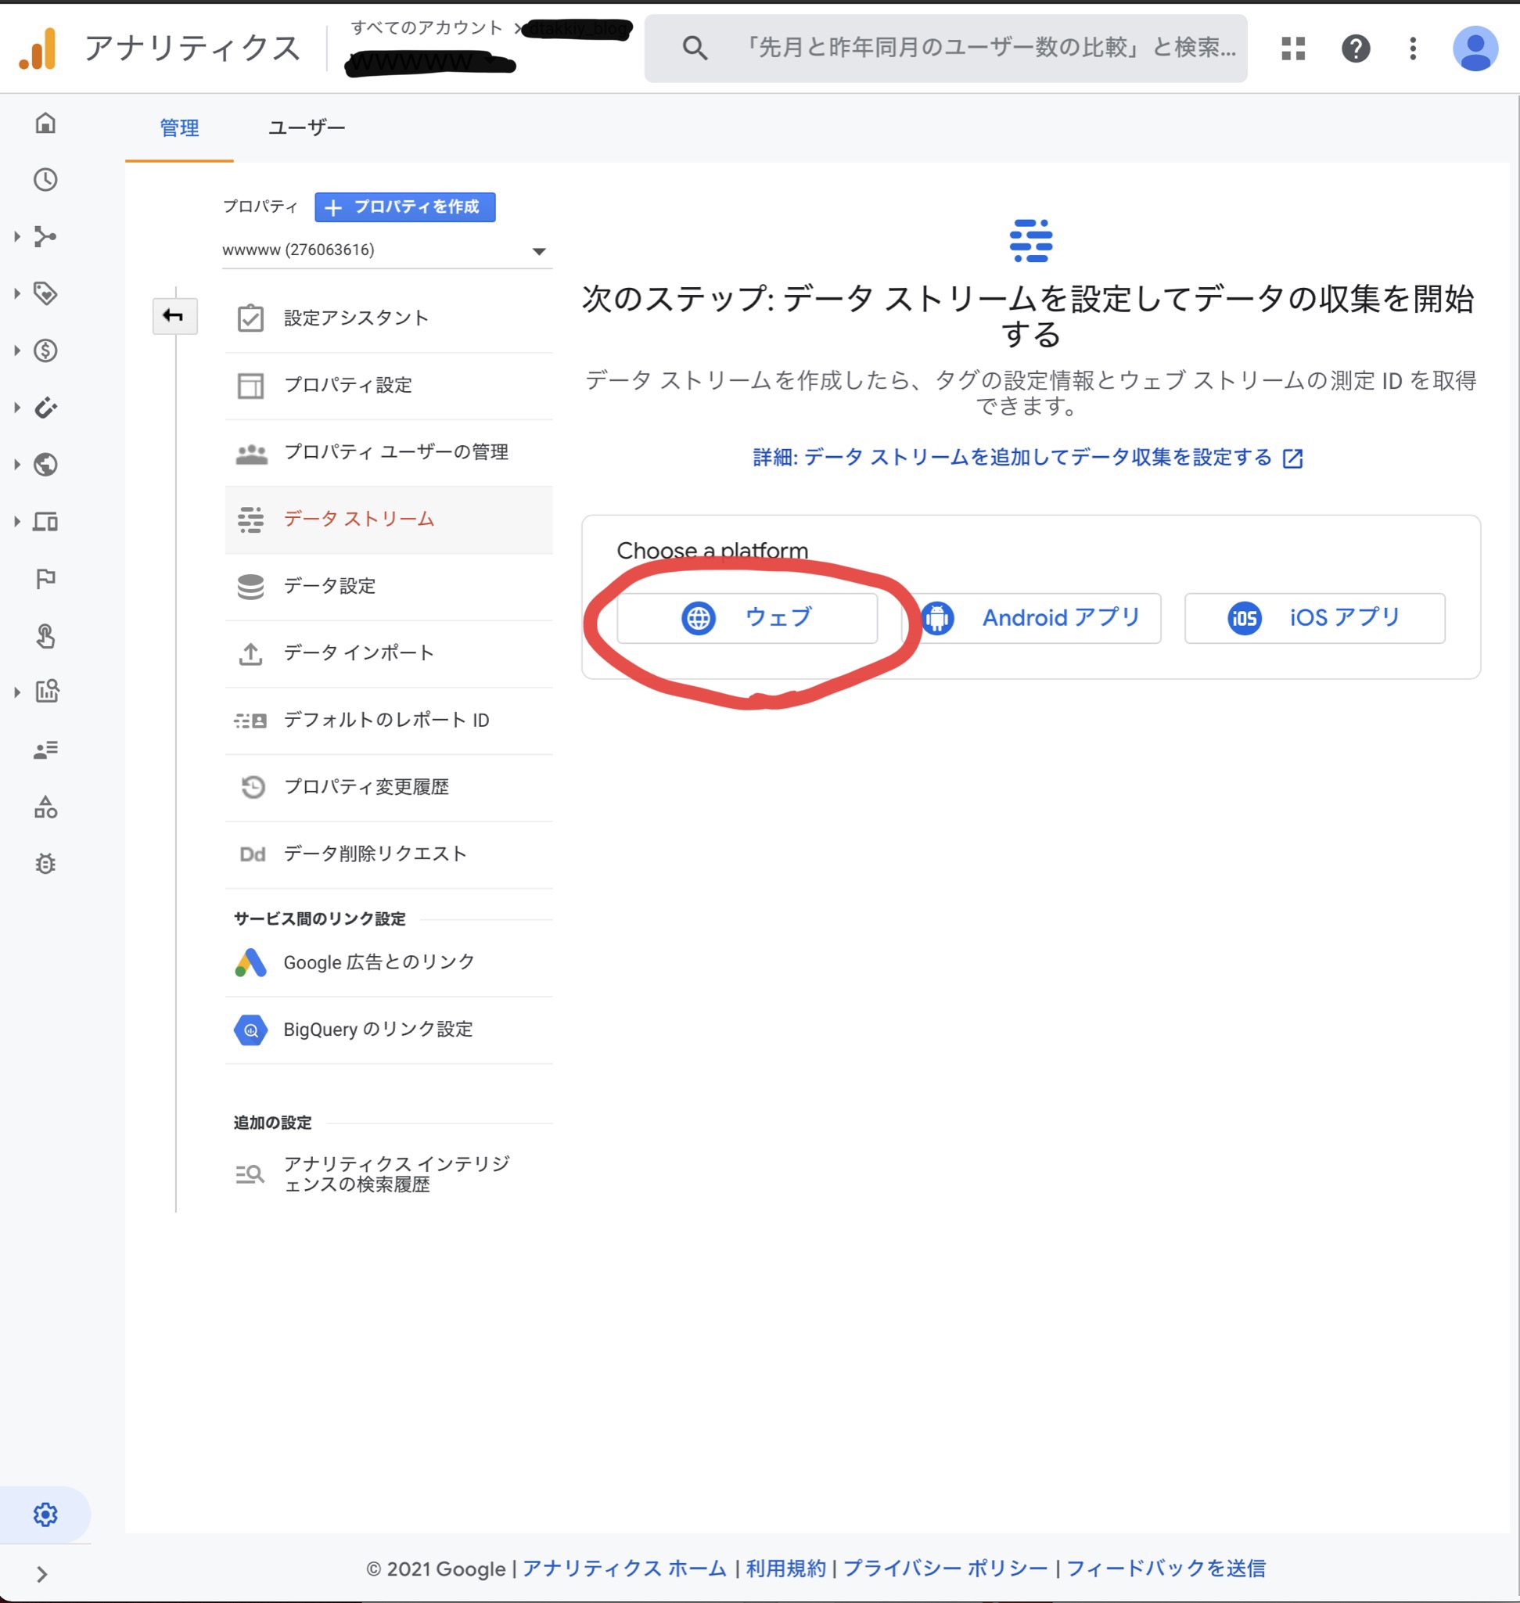Open the Realtime clock icon in sidebar

[45, 180]
